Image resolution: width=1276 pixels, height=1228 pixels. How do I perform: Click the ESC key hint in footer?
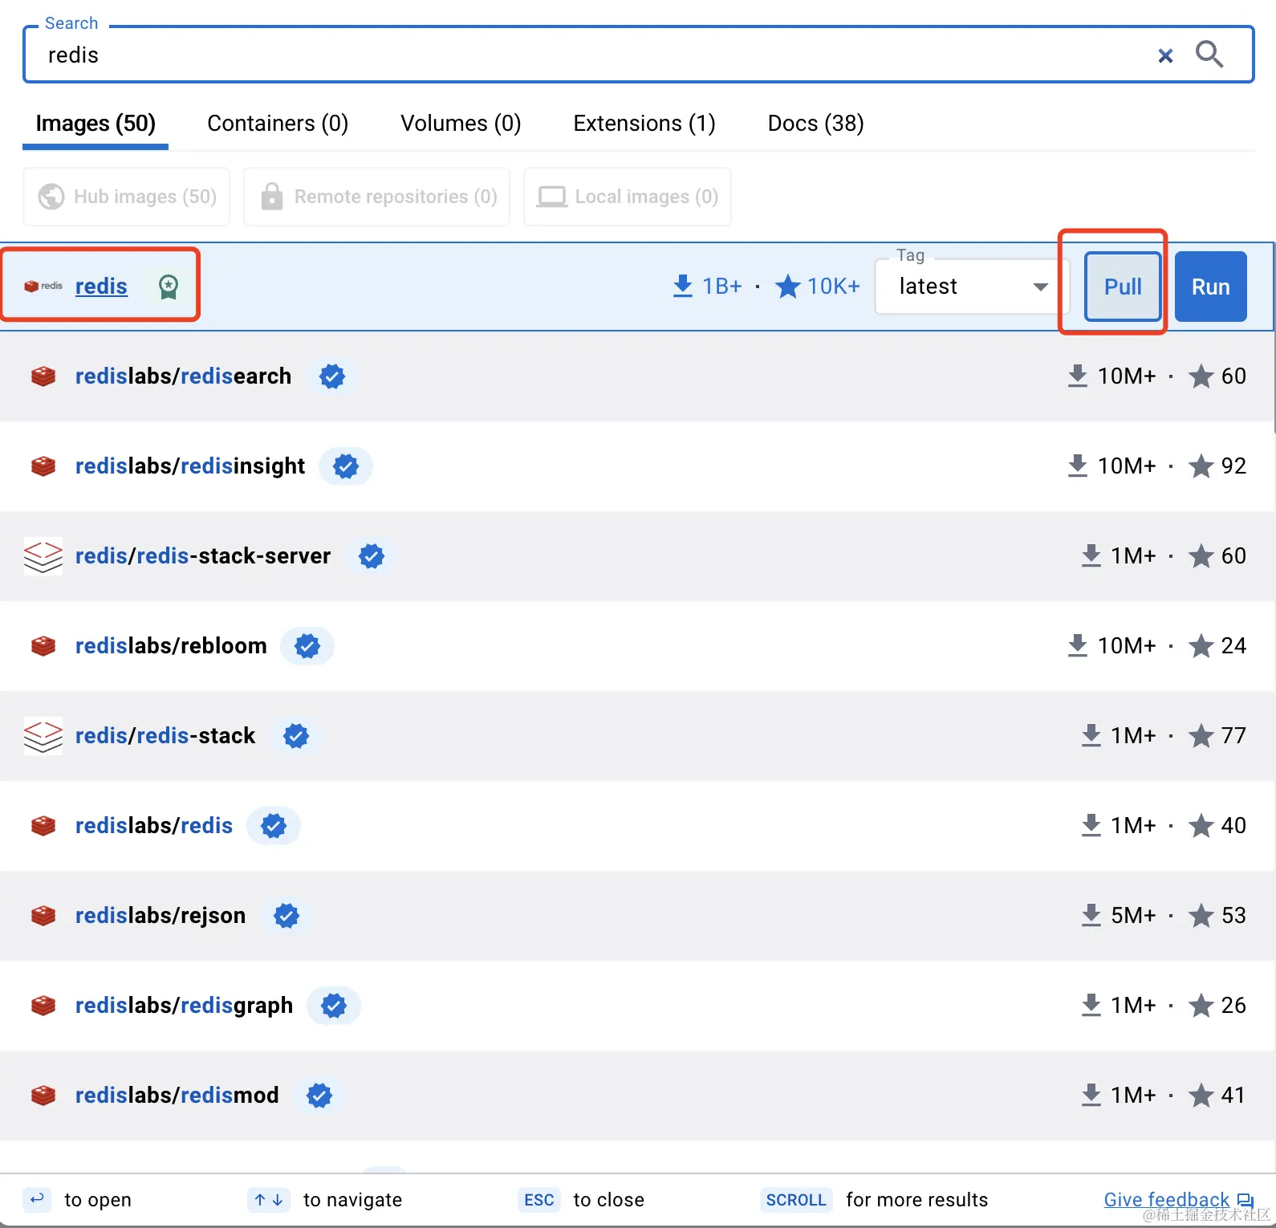pos(539,1200)
